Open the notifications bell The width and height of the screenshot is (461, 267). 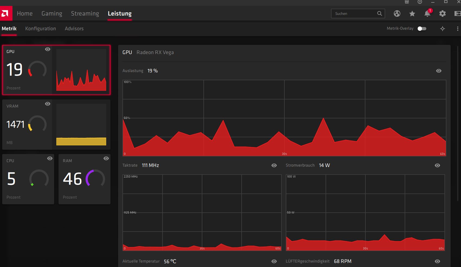[427, 14]
